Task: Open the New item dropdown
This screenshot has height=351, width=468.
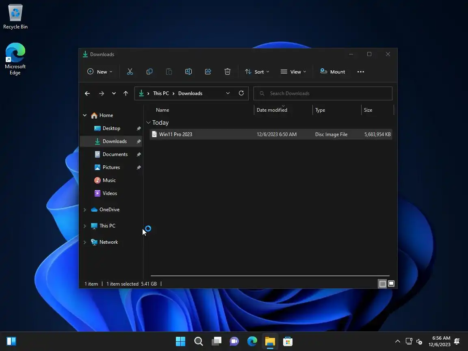Action: (x=100, y=71)
